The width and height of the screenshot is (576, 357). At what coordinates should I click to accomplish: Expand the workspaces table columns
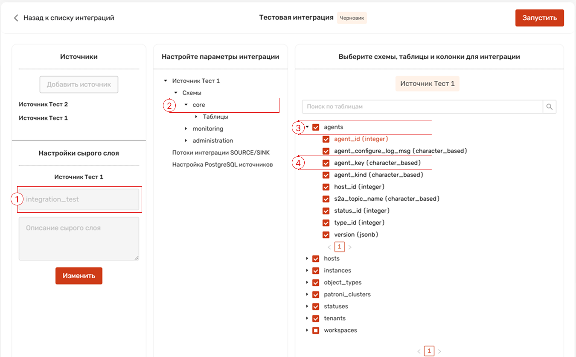click(307, 331)
